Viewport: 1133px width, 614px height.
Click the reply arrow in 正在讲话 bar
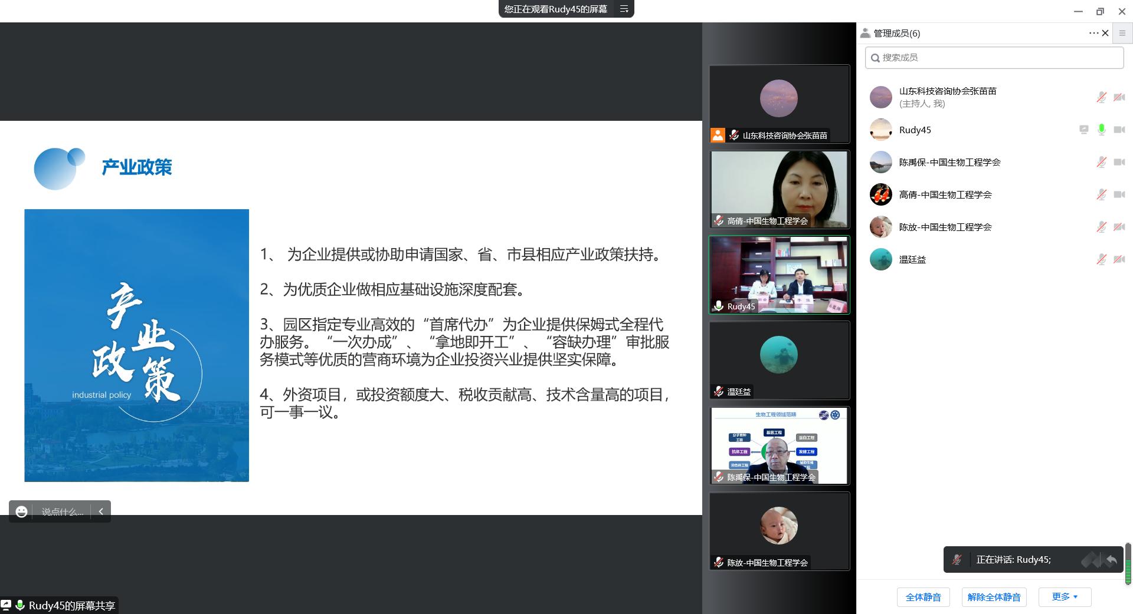[x=1111, y=560]
